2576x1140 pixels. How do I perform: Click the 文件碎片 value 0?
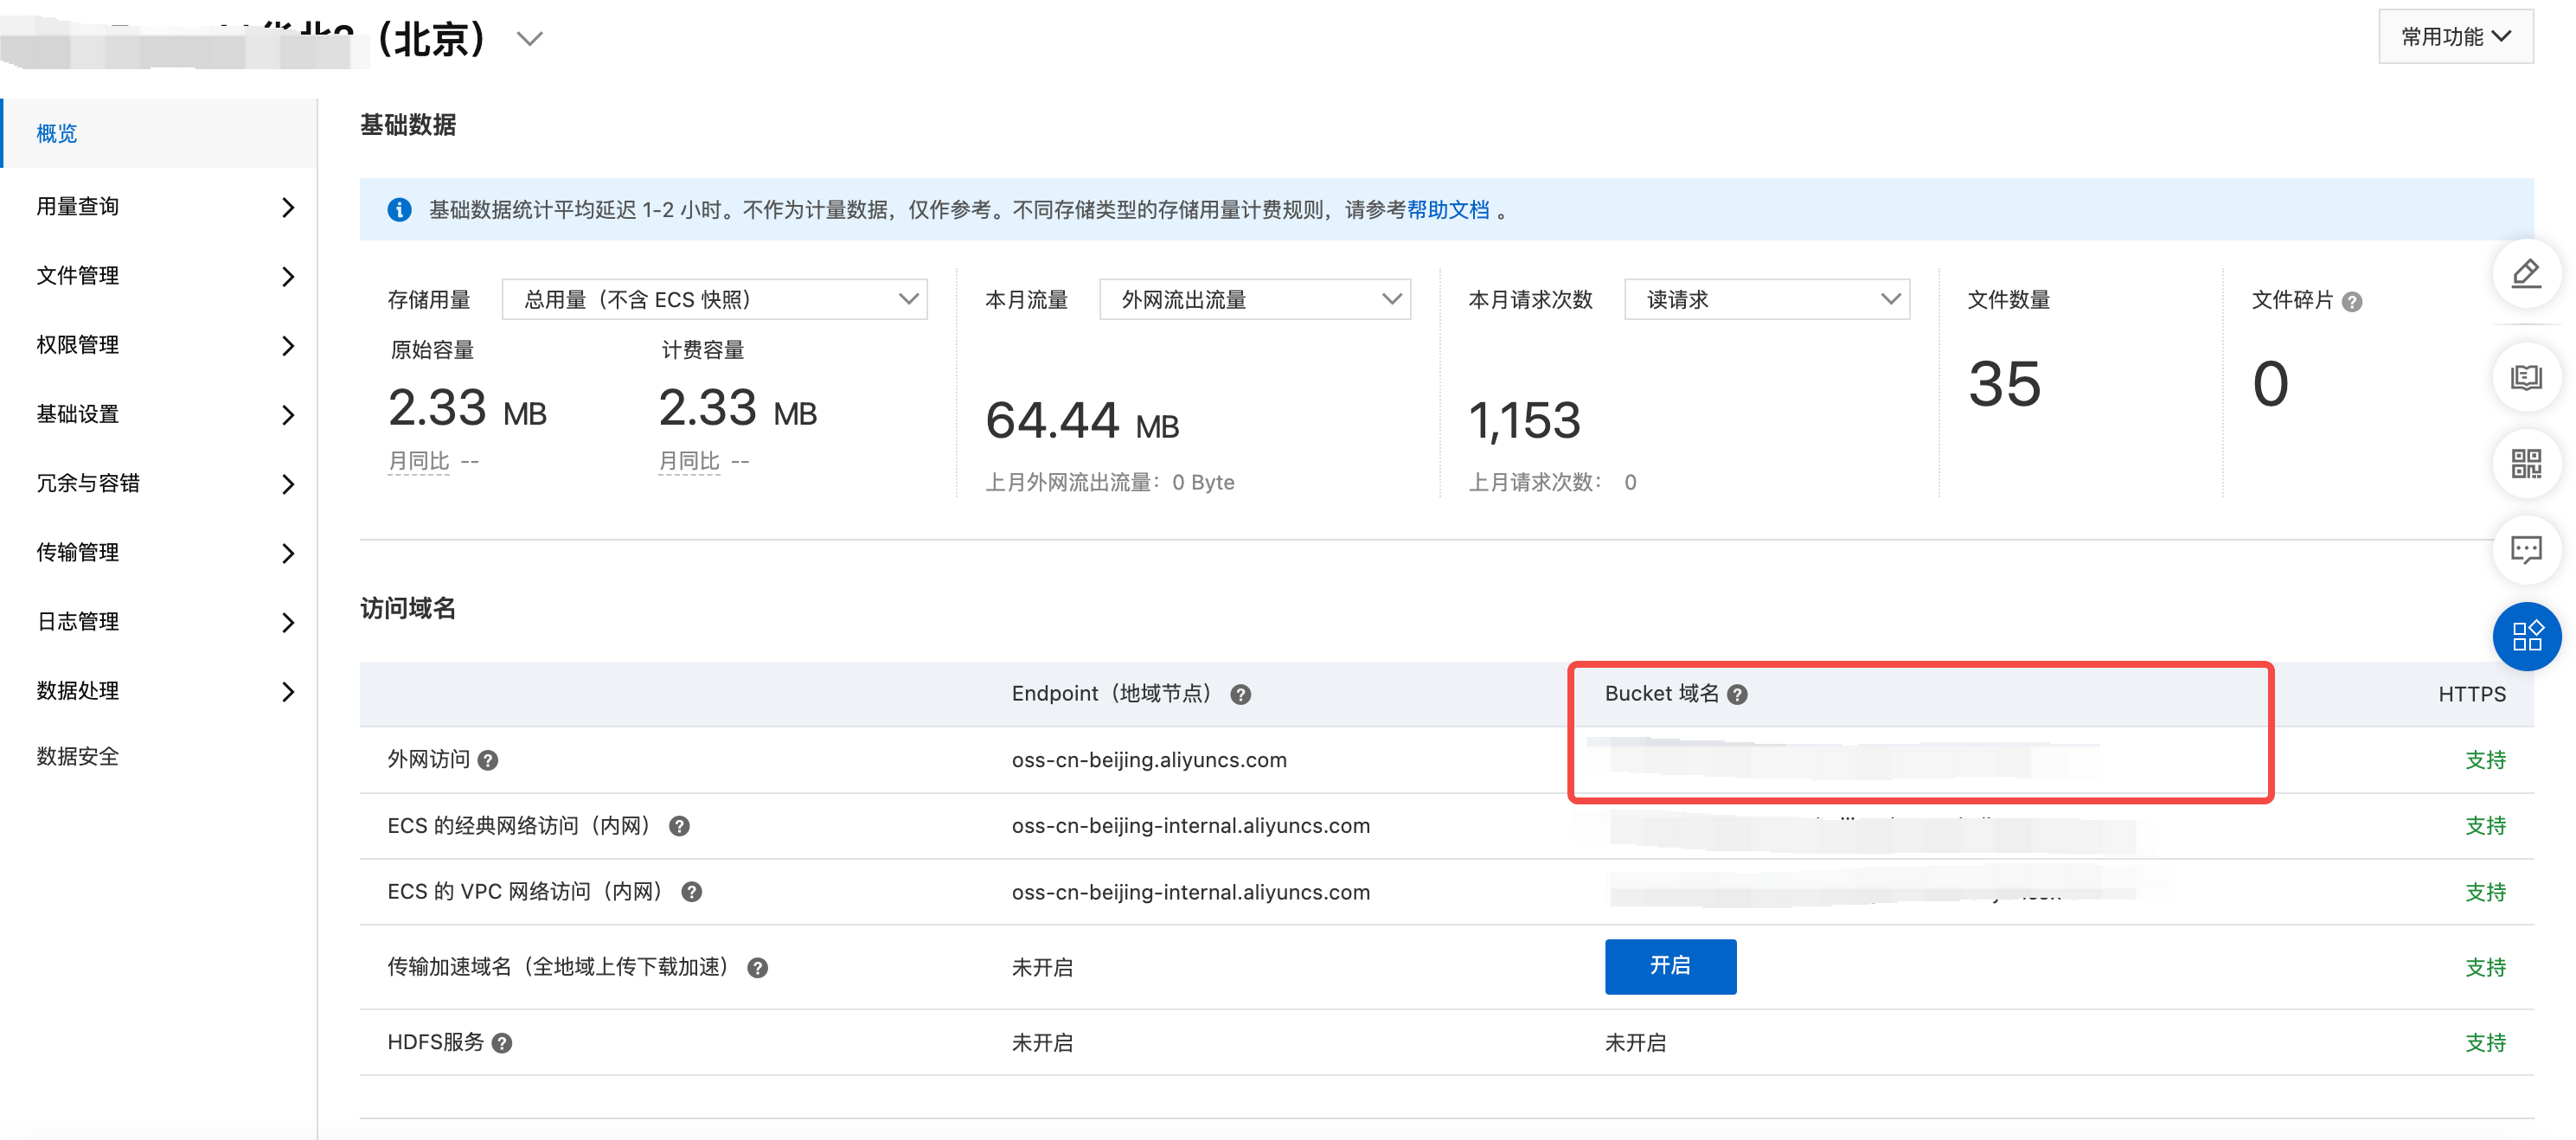pos(2269,384)
